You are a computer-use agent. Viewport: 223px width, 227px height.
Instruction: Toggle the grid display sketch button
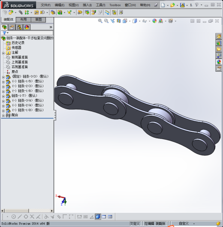point(85,217)
